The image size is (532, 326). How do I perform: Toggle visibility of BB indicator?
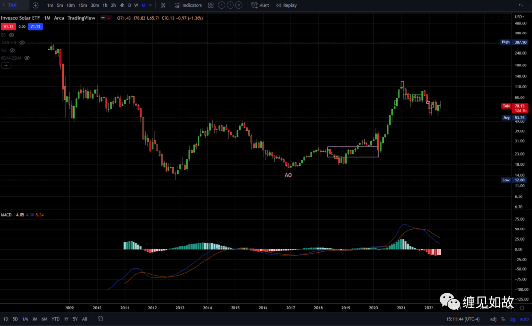pyautogui.click(x=11, y=35)
